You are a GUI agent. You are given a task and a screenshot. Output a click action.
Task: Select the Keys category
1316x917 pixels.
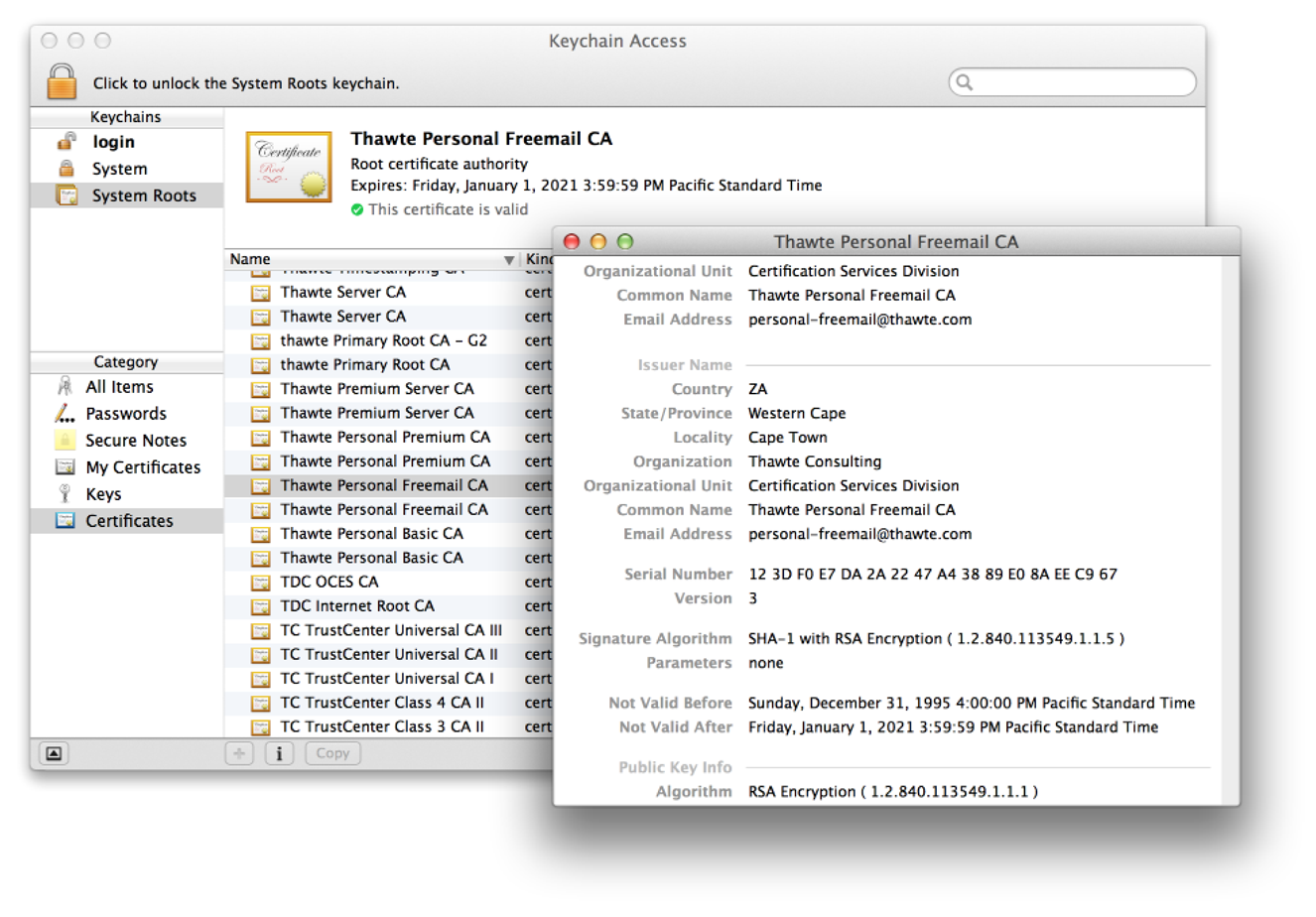(103, 494)
